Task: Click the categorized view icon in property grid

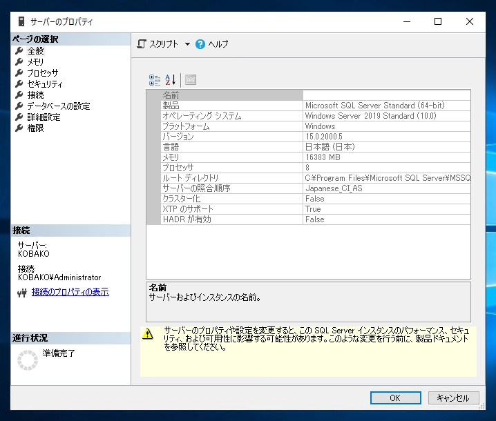Action: tap(155, 80)
